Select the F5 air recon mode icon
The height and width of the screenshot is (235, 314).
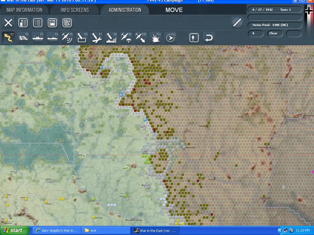point(67,38)
